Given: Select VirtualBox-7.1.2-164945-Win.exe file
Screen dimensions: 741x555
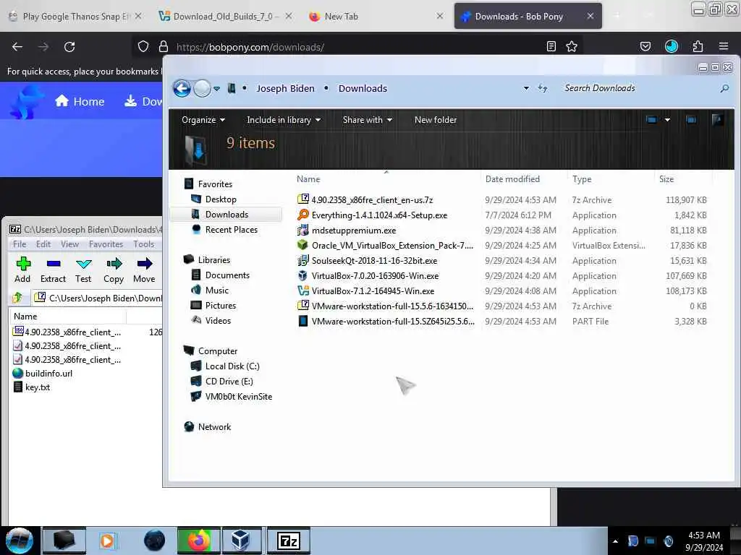Looking at the screenshot, I should pos(373,291).
